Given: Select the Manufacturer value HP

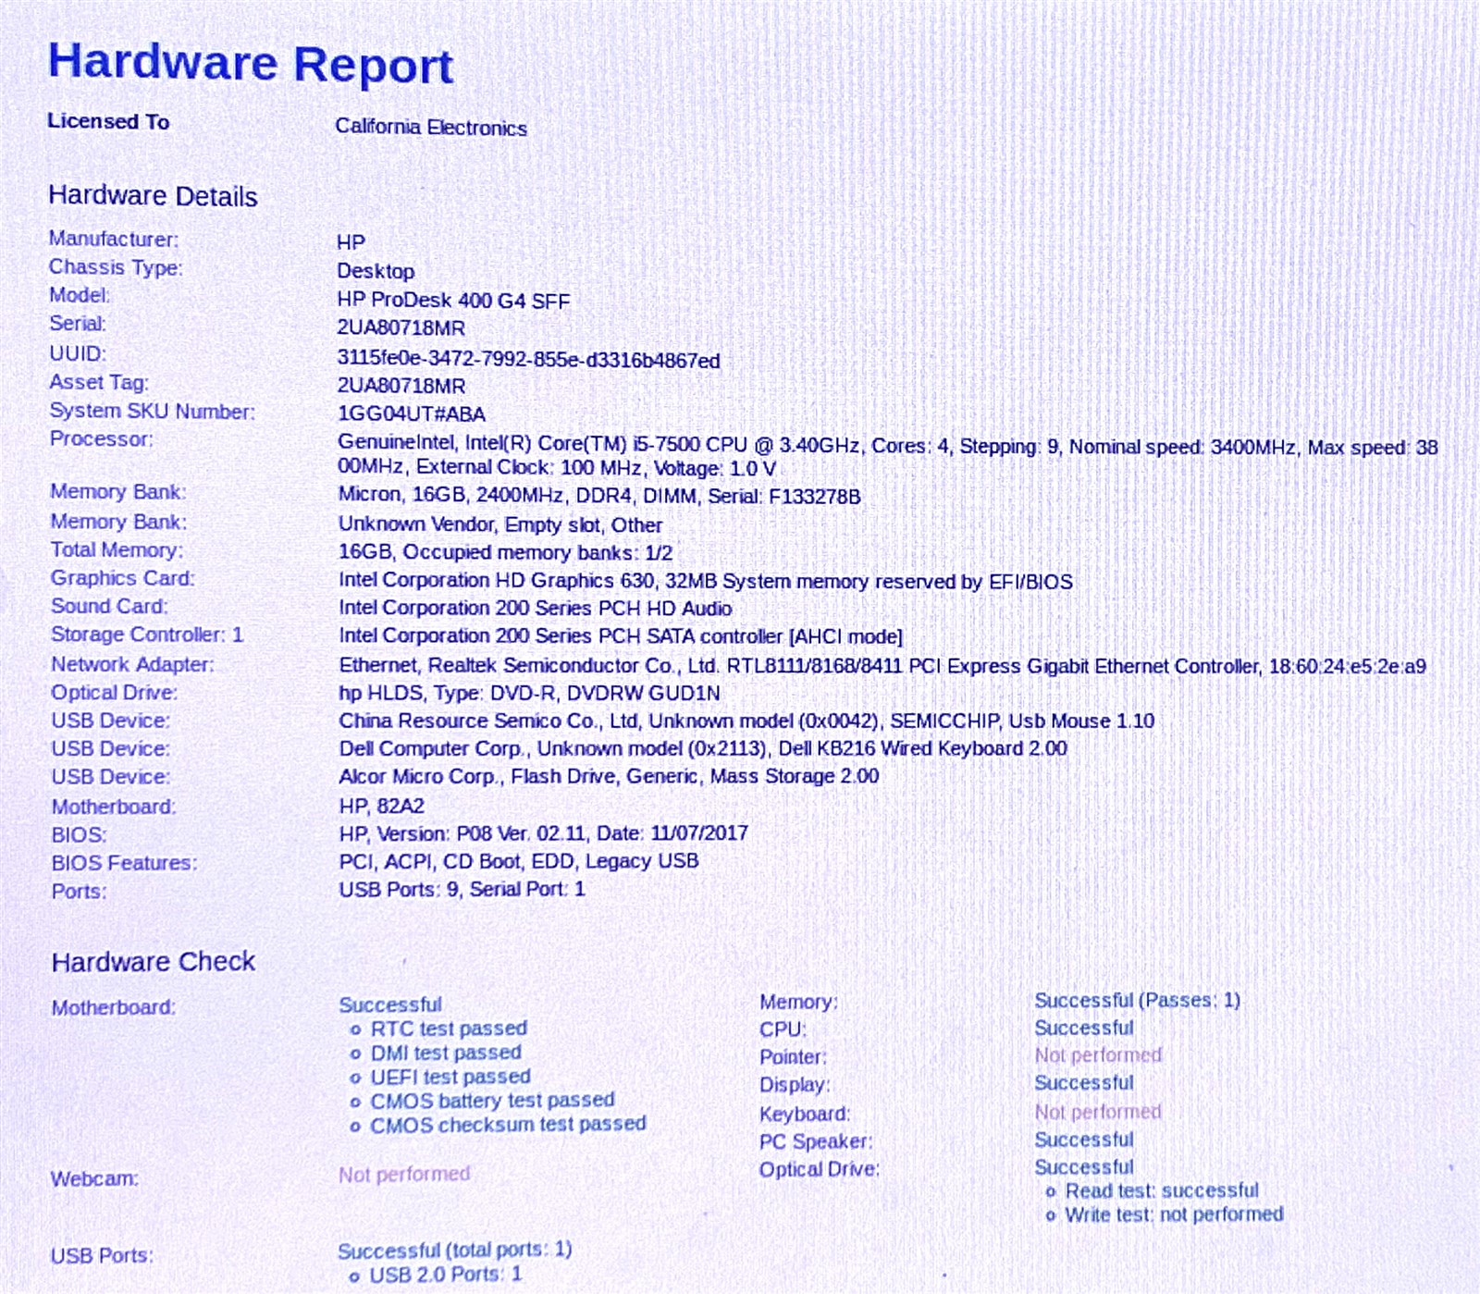Looking at the screenshot, I should click(351, 242).
